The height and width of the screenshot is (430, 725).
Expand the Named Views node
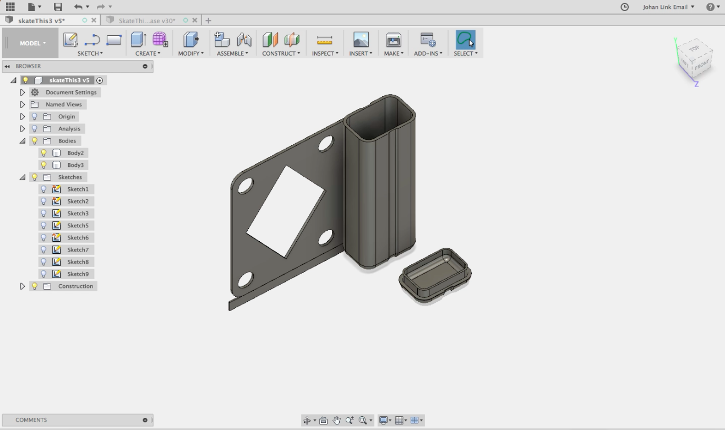point(23,105)
